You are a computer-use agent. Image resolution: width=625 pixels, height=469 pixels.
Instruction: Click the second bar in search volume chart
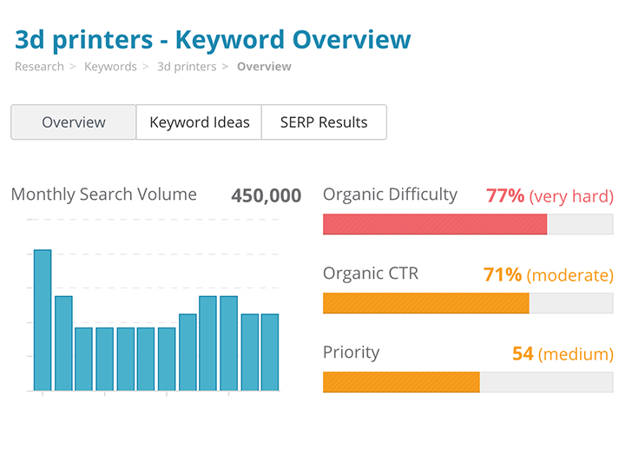[x=63, y=343]
